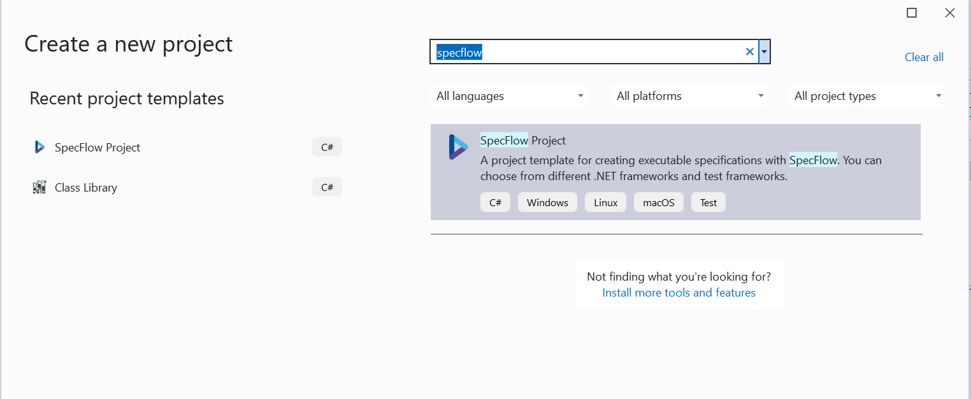Image resolution: width=971 pixels, height=399 pixels.
Task: Click the Windows tag on SpecFlow result
Action: pyautogui.click(x=547, y=203)
